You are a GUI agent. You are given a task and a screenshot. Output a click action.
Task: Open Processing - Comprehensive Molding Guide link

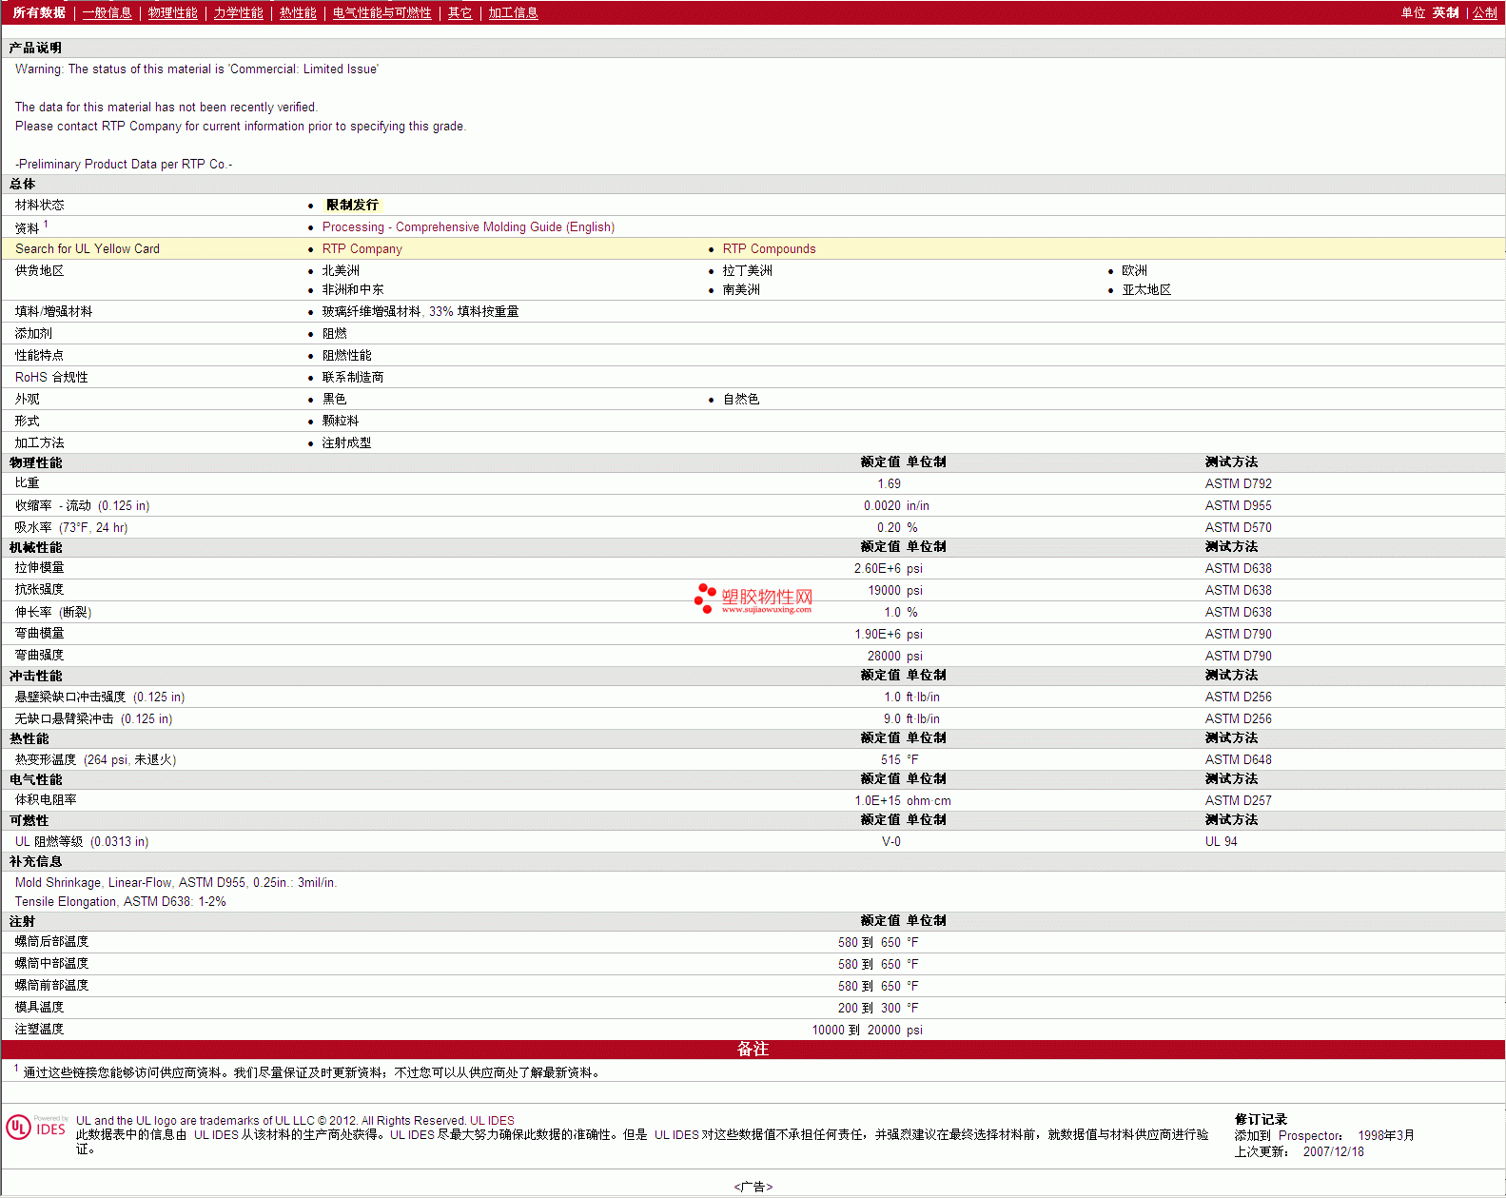coord(468,226)
